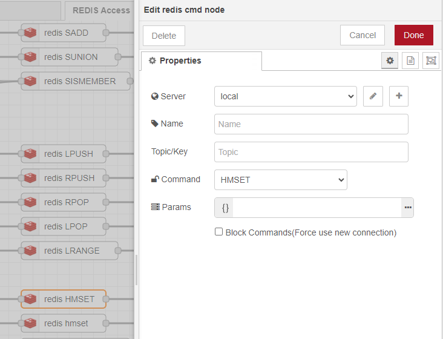
Task: Select the redis SISMEMBER node icon
Action: 30,81
